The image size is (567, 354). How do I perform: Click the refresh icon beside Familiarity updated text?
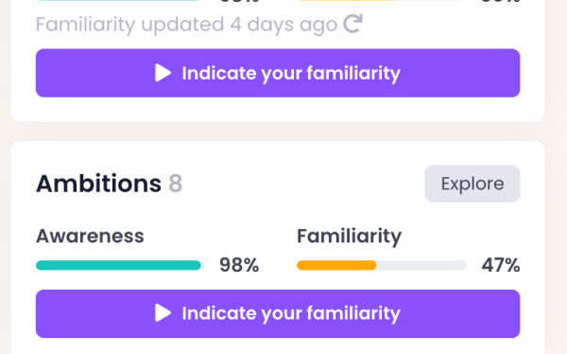352,24
